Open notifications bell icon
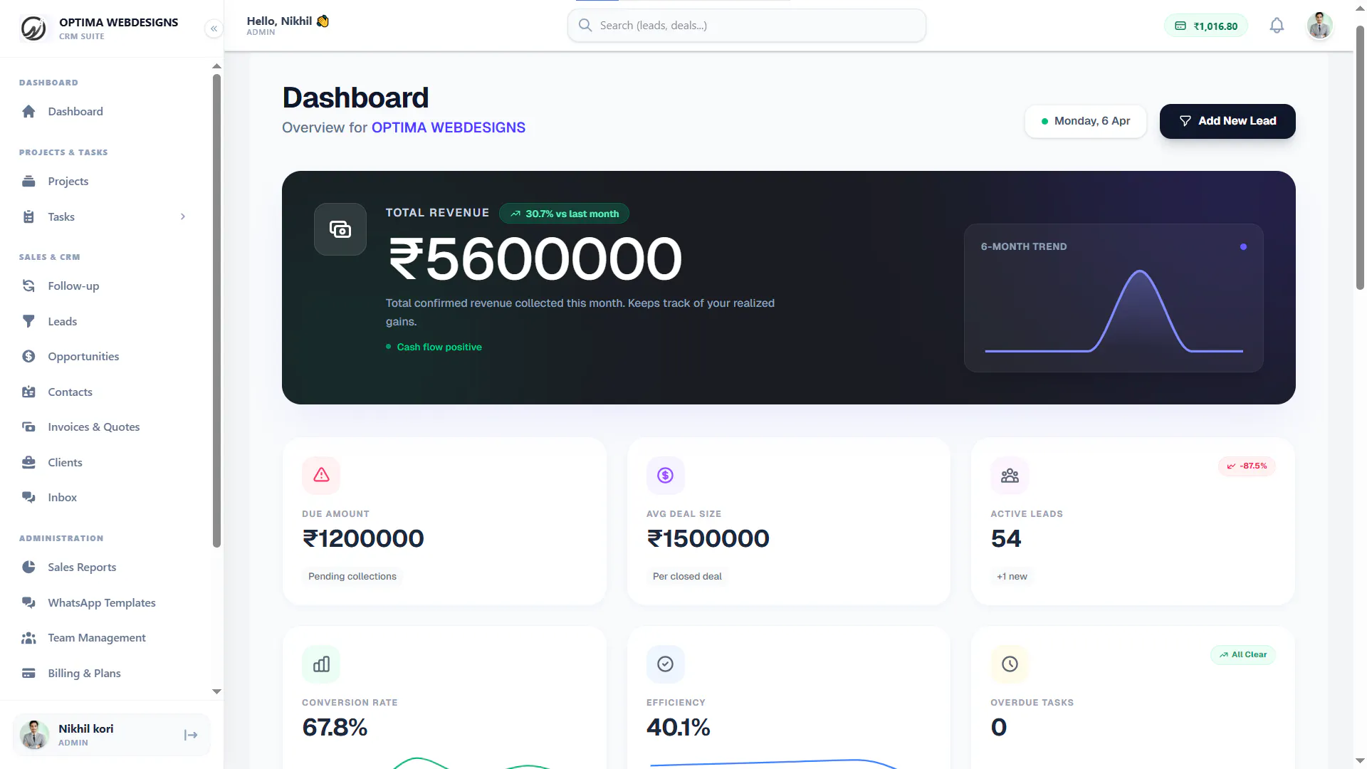Viewport: 1367px width, 769px height. (x=1277, y=26)
